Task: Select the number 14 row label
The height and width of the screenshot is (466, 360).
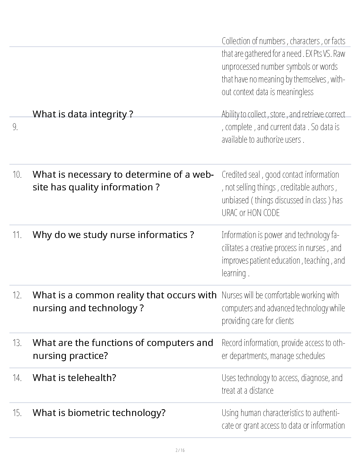Action: pos(17,378)
